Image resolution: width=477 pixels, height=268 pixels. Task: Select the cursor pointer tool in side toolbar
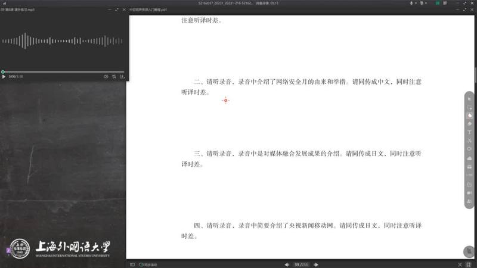469,98
